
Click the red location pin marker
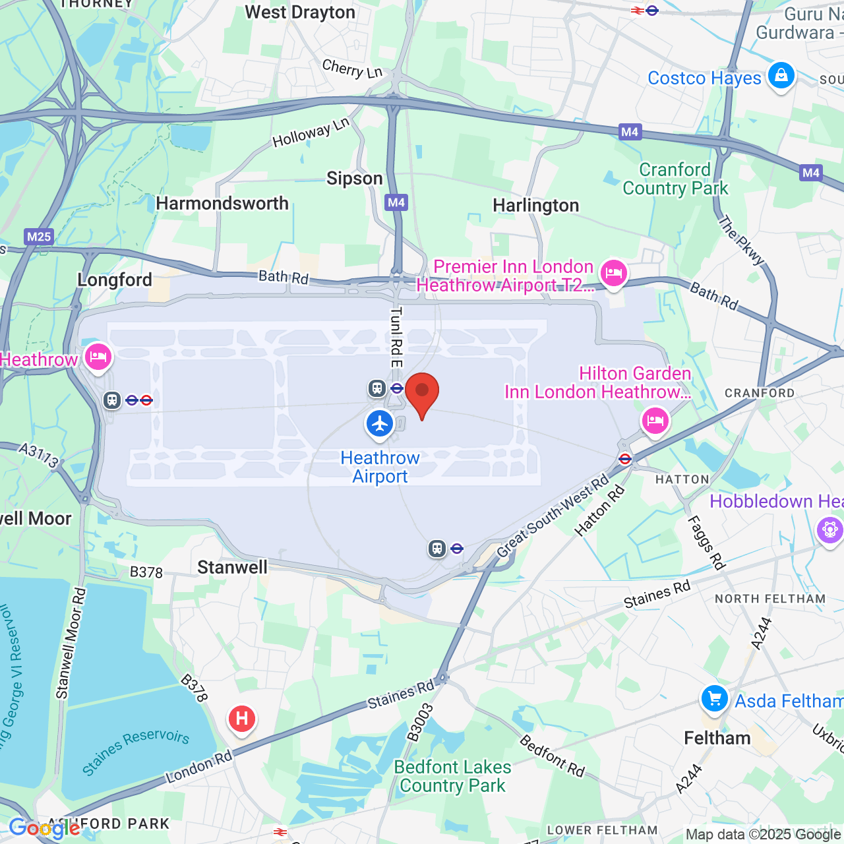pyautogui.click(x=422, y=396)
